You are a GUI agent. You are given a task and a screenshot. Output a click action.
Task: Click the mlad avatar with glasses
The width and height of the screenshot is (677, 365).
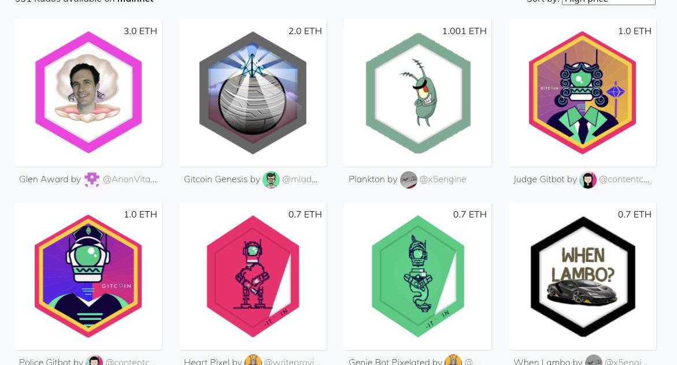[x=271, y=179]
